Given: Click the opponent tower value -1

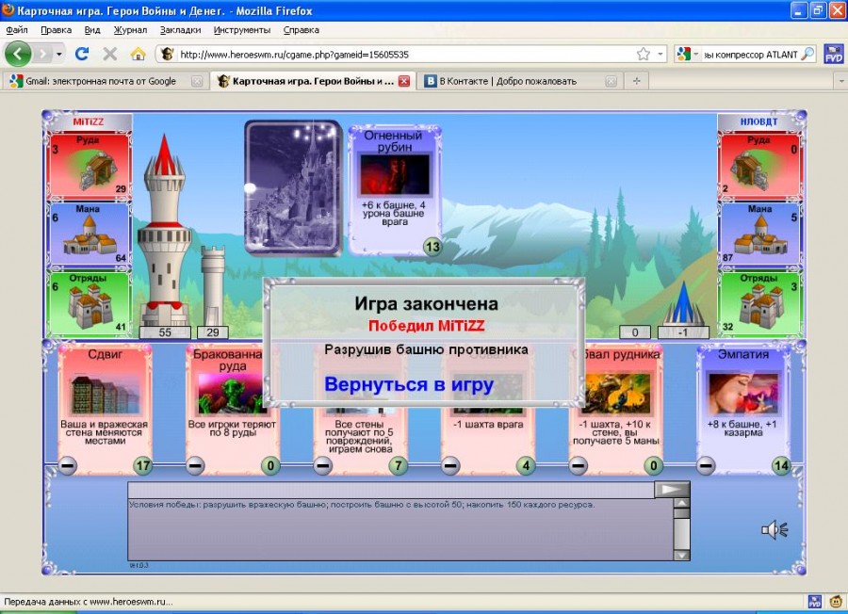Looking at the screenshot, I should (683, 332).
